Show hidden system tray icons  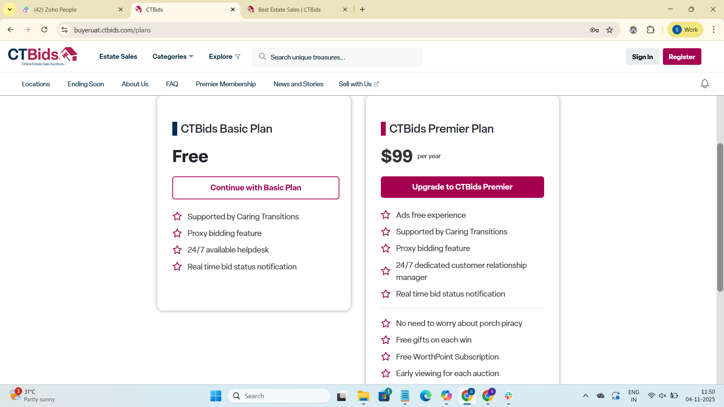click(585, 396)
